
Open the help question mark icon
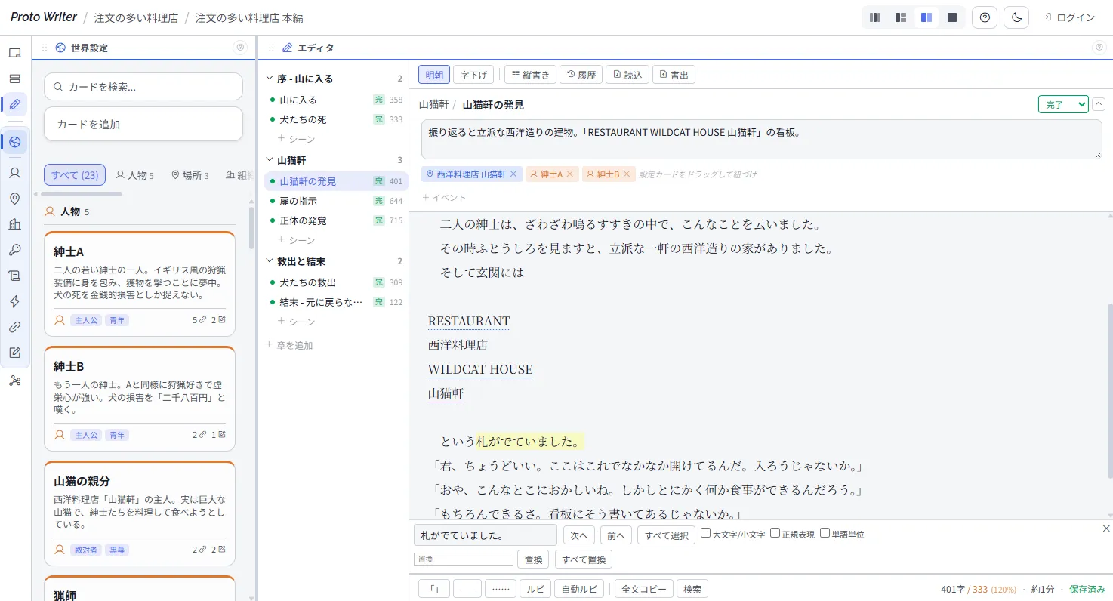point(984,17)
